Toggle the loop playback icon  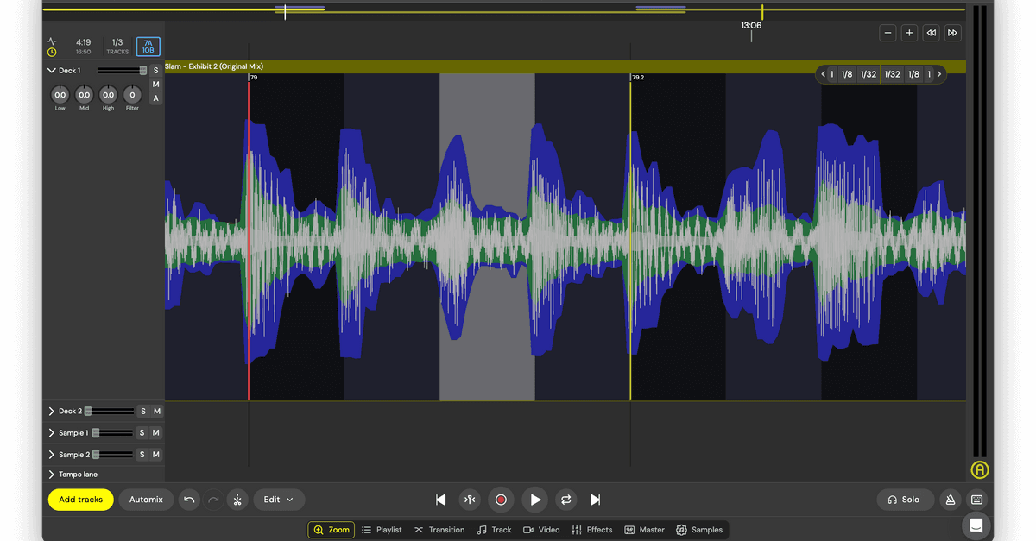point(565,500)
